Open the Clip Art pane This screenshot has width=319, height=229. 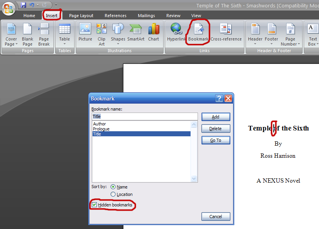point(102,33)
